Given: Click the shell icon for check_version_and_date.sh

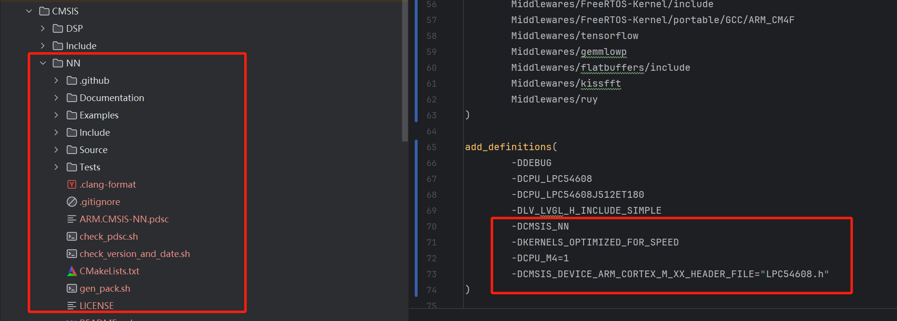Looking at the screenshot, I should (72, 254).
